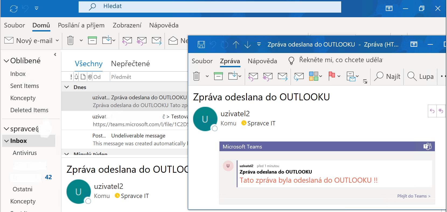Image resolution: width=447 pixels, height=212 pixels.
Task: Go to next item down arrow
Action: coord(247,44)
